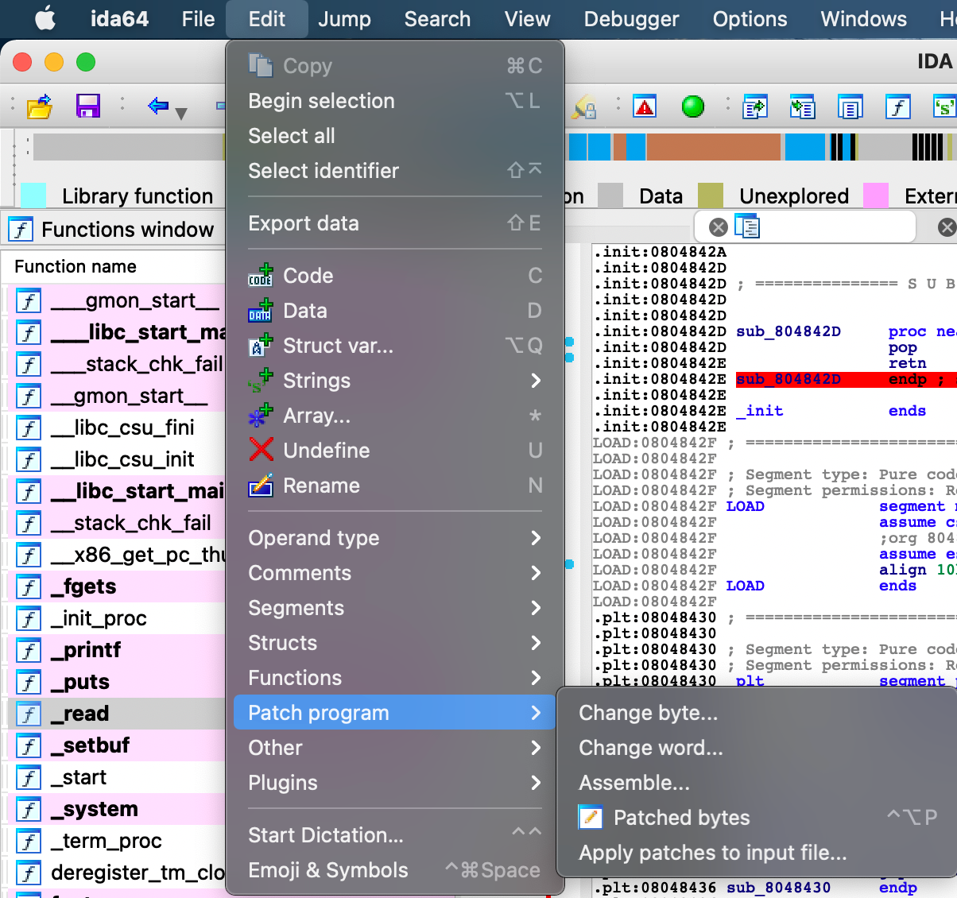Jump back with the blue arrow icon

click(x=158, y=105)
